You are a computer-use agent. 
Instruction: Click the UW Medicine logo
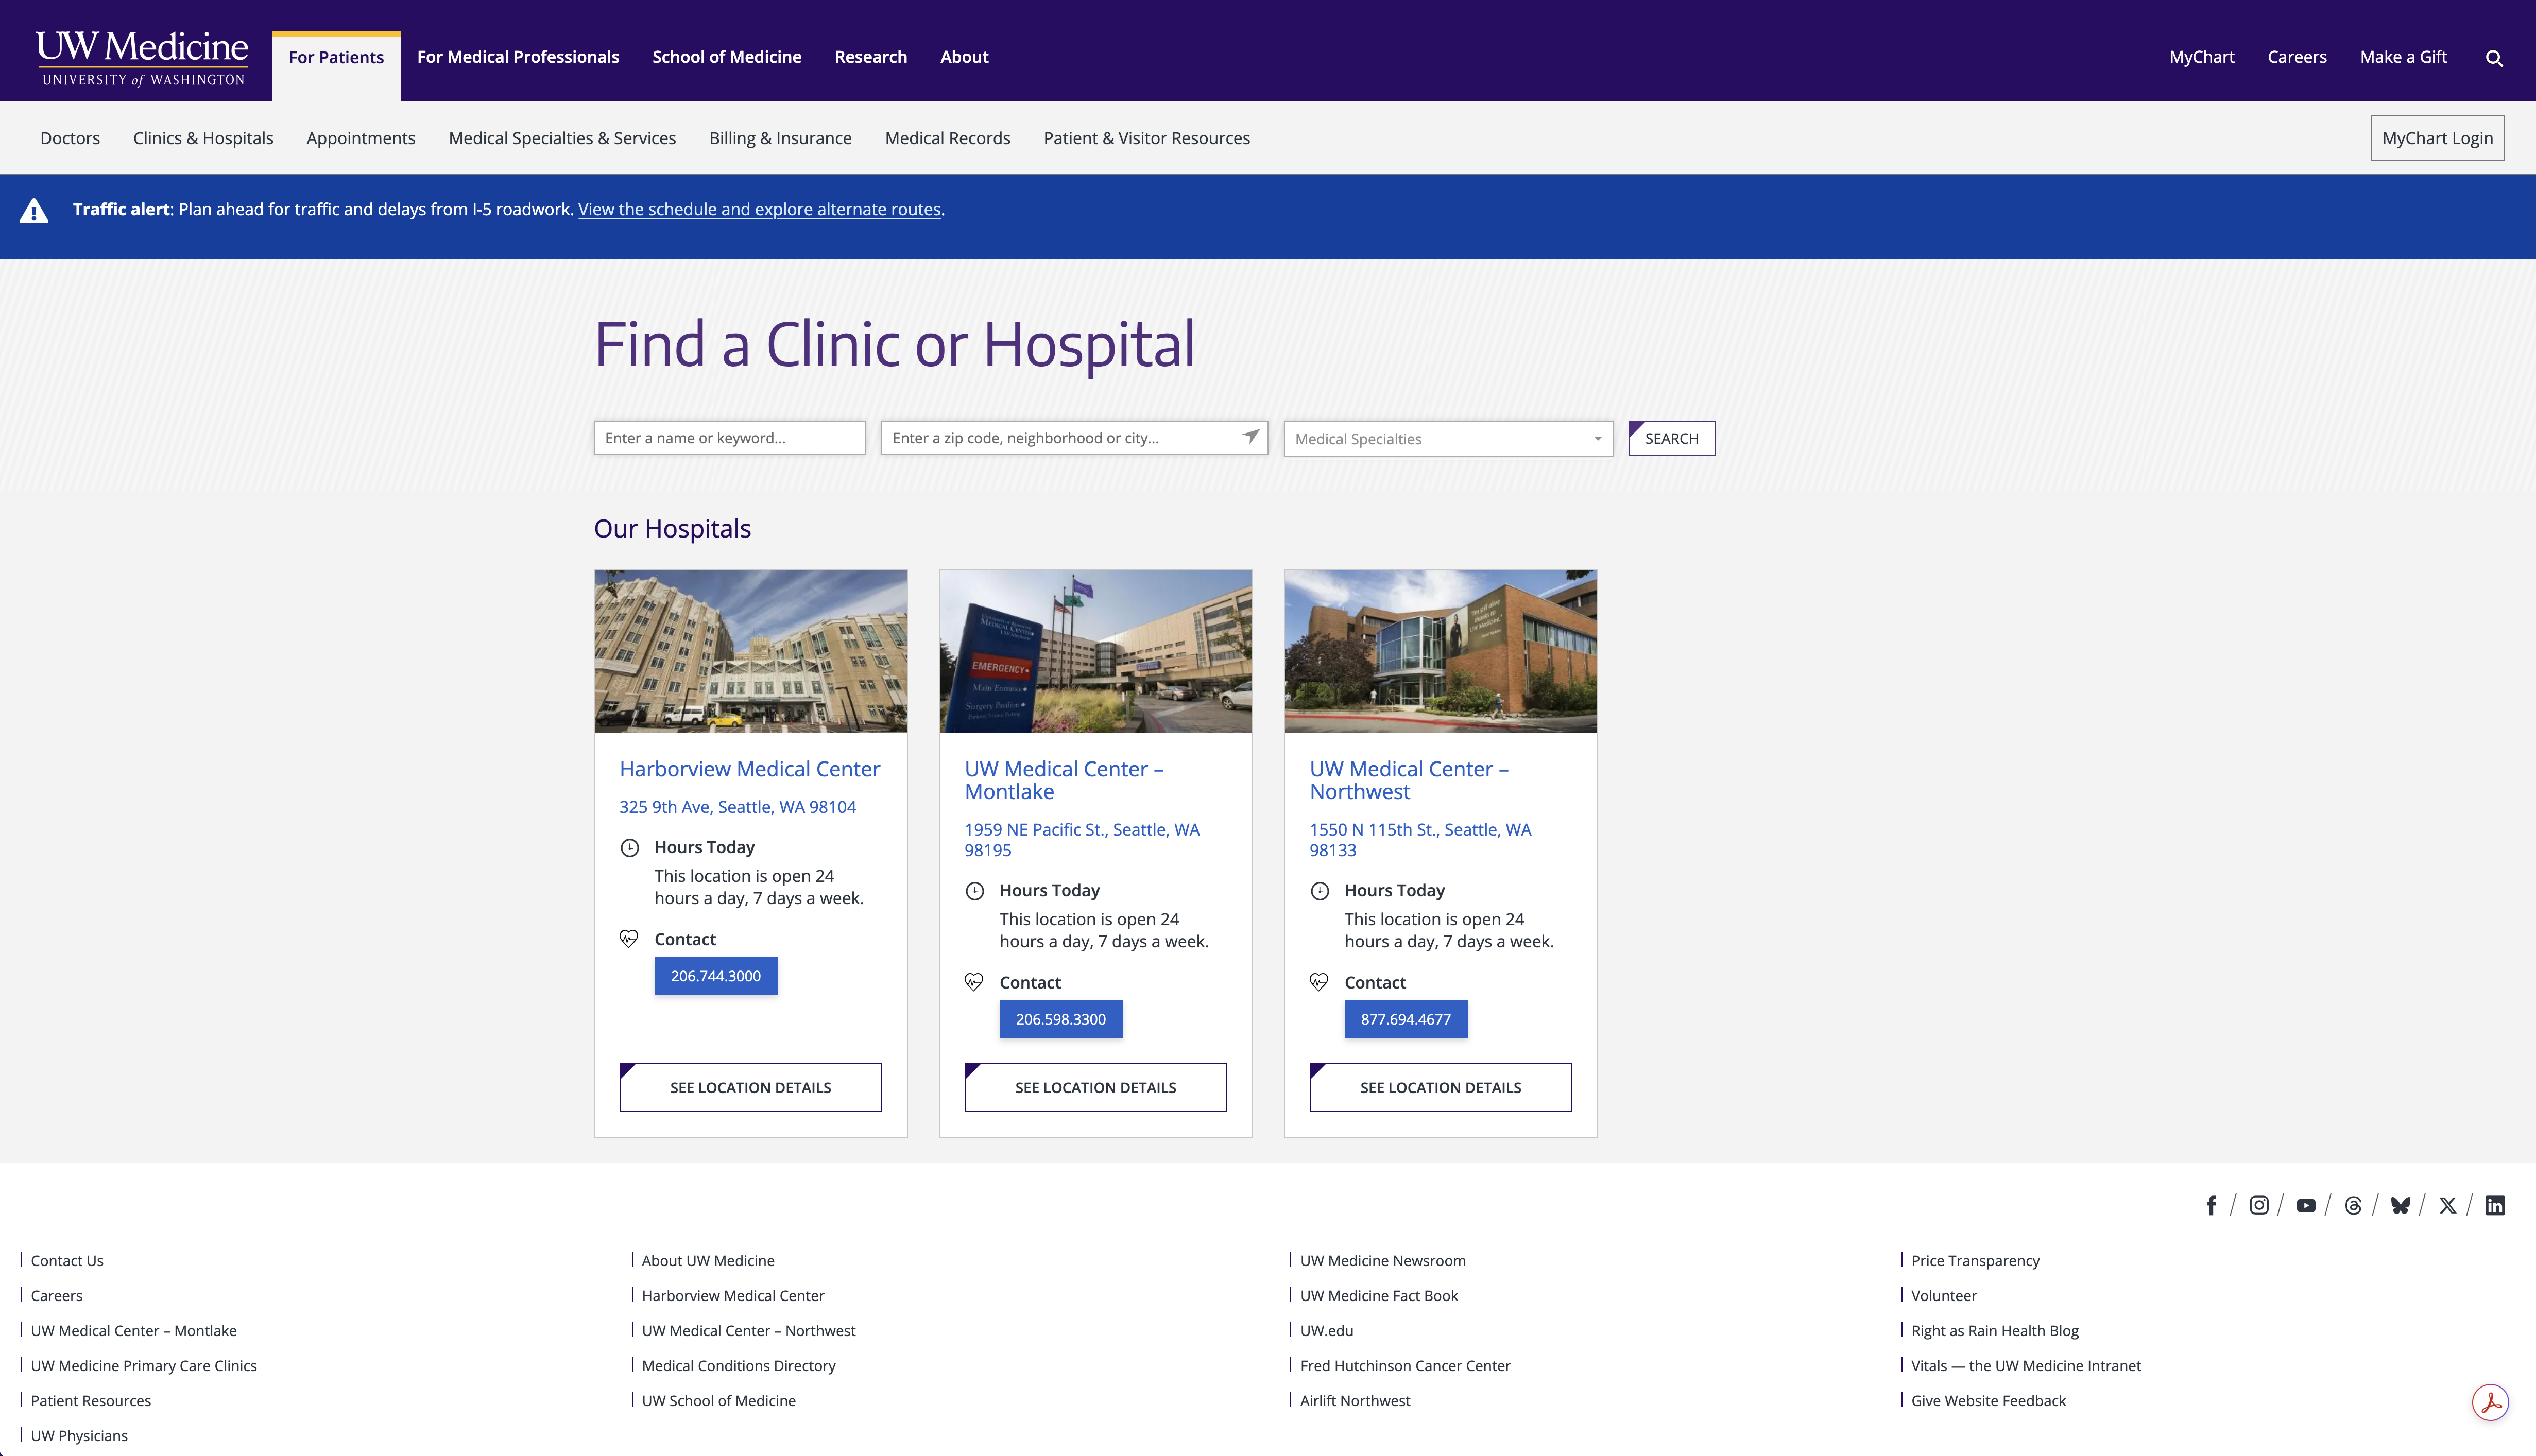[142, 58]
